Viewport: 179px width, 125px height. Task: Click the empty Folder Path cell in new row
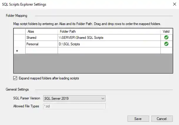109,51
